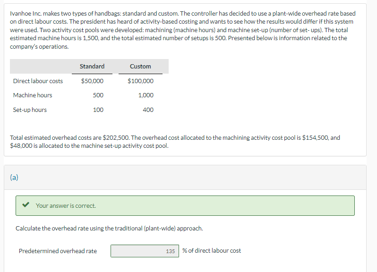This screenshot has width=377, height=272.
Task: Click the Direct labour costs row label
Action: (38, 81)
